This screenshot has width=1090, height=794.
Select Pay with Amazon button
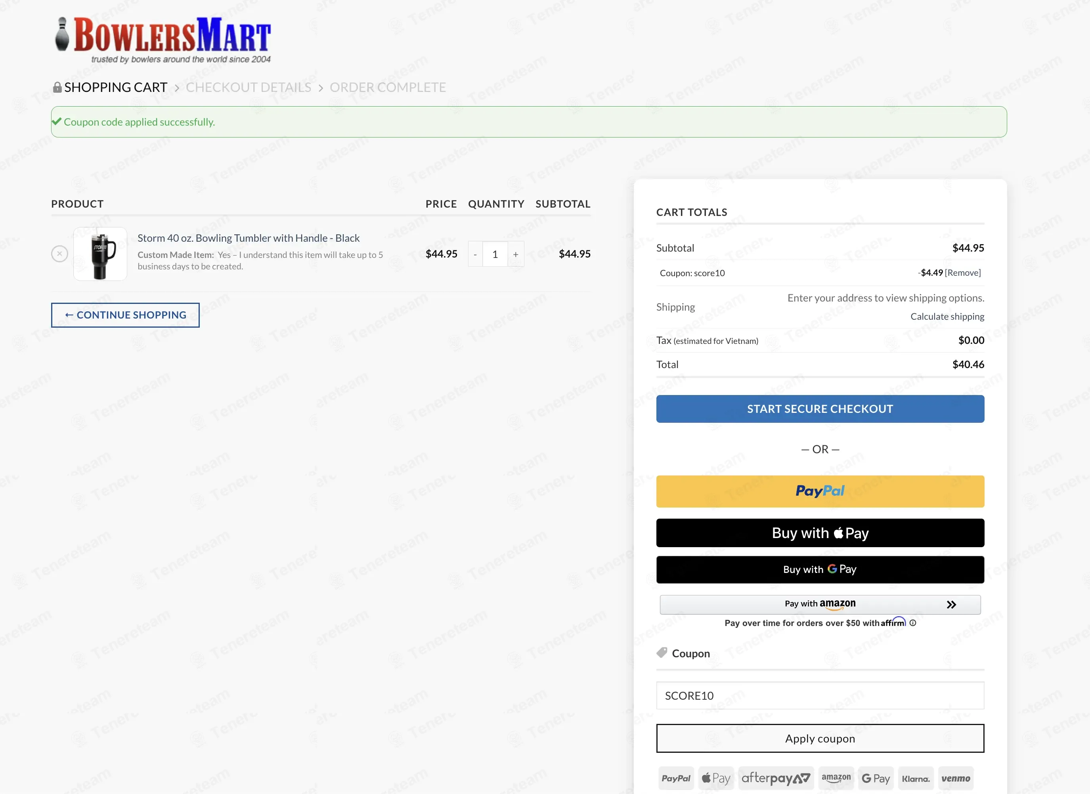820,604
